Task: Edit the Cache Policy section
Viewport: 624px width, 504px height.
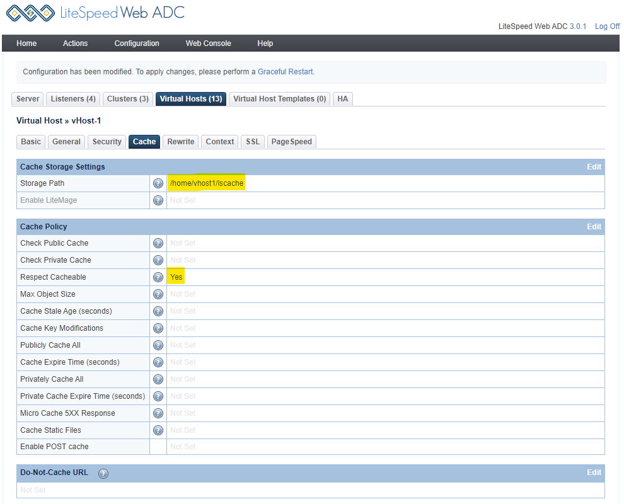Action: point(594,227)
